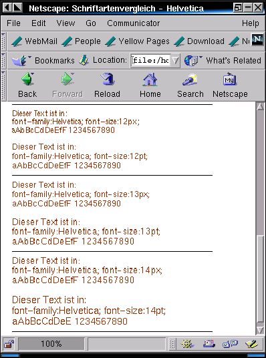The image size is (266, 358).
Task: Click the component bar drag handle
Action: [x=172, y=344]
